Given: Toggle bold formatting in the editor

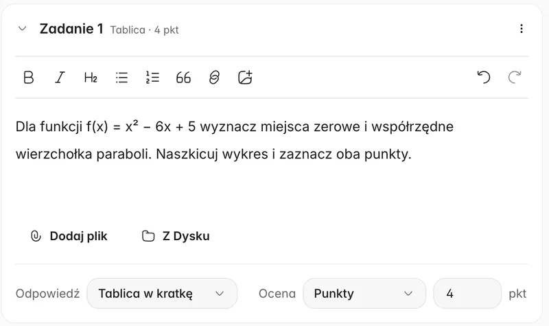Looking at the screenshot, I should (x=29, y=78).
